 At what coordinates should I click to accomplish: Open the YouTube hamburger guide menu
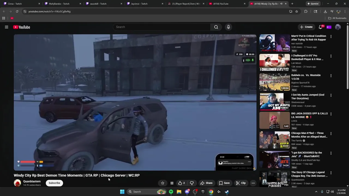click(x=7, y=27)
